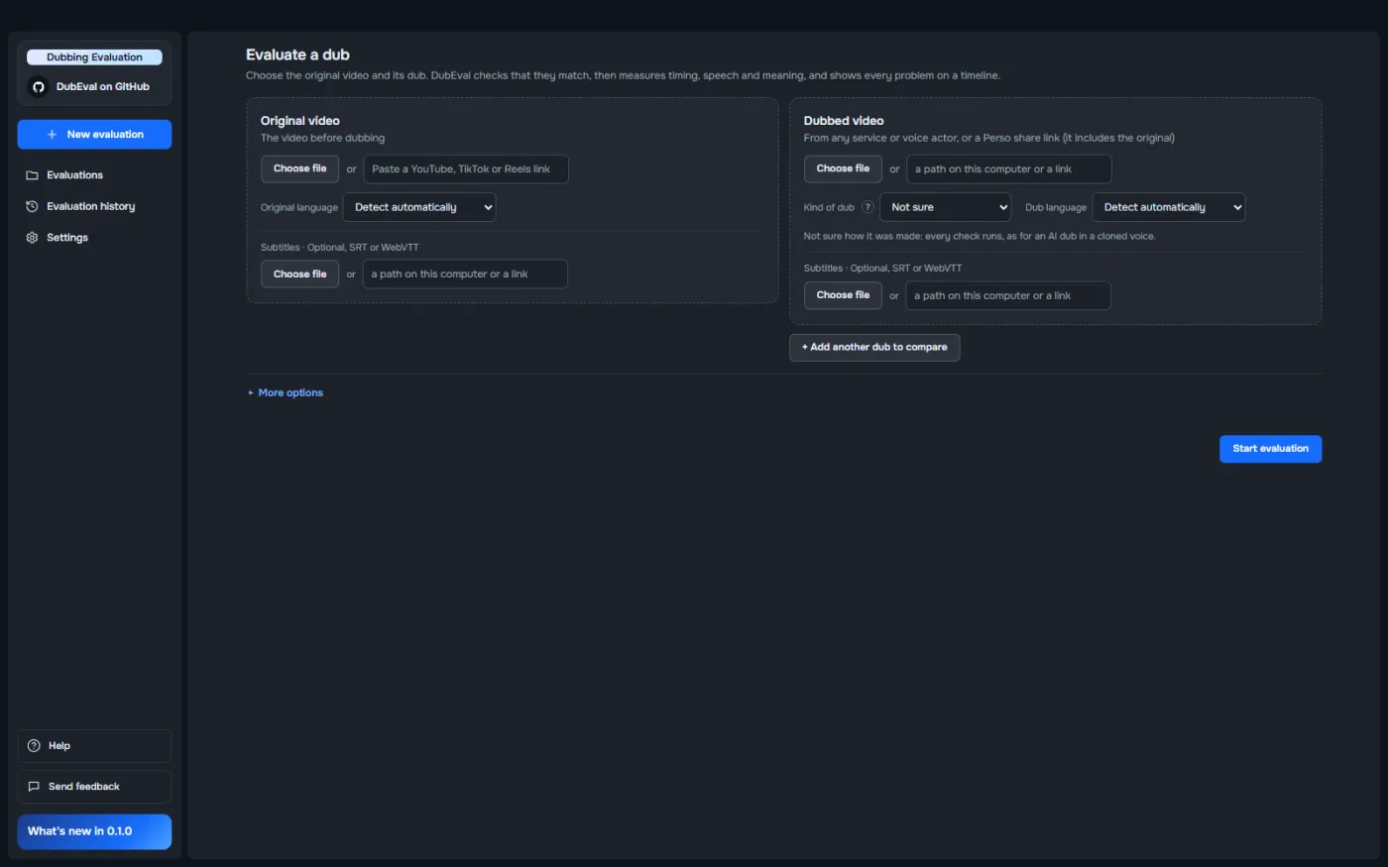
Task: Click the Help question mark icon
Action: (x=34, y=746)
